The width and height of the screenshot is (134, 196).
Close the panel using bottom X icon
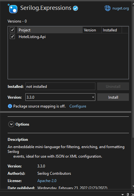pyautogui.click(x=133, y=194)
